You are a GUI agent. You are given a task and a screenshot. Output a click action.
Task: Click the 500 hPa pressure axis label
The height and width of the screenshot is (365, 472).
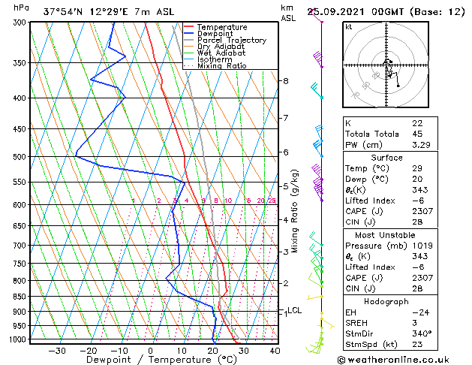coord(21,157)
